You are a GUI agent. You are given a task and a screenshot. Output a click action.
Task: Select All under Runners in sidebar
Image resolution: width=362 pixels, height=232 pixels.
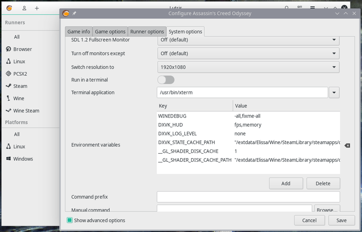16,37
